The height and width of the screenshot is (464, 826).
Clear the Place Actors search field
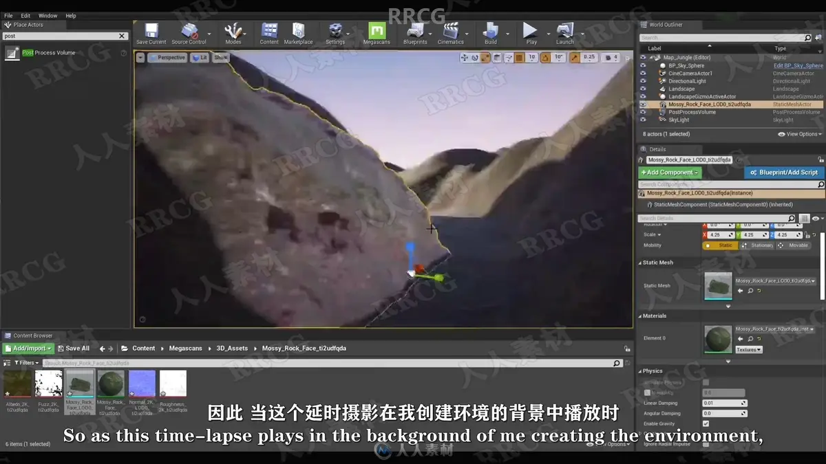point(122,36)
